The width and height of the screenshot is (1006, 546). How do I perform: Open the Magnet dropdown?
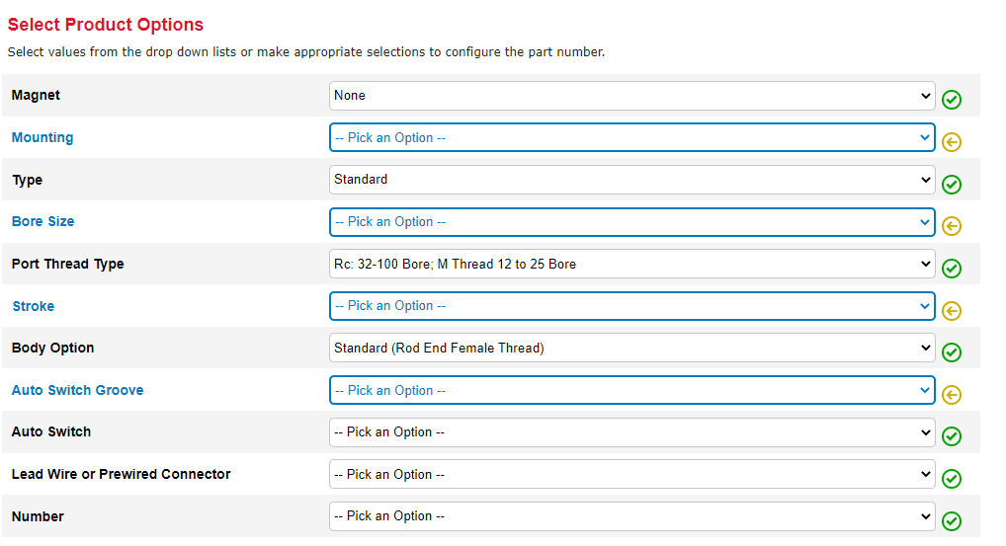pyautogui.click(x=632, y=96)
